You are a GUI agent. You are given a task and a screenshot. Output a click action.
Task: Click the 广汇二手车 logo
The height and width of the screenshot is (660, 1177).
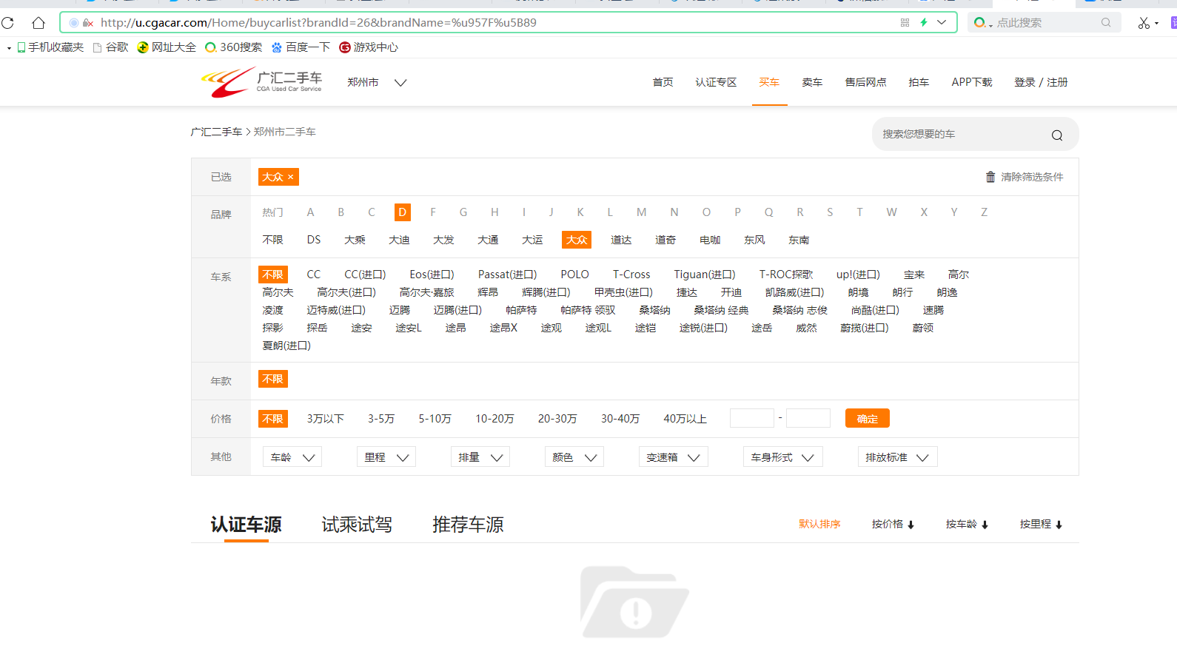[x=262, y=82]
